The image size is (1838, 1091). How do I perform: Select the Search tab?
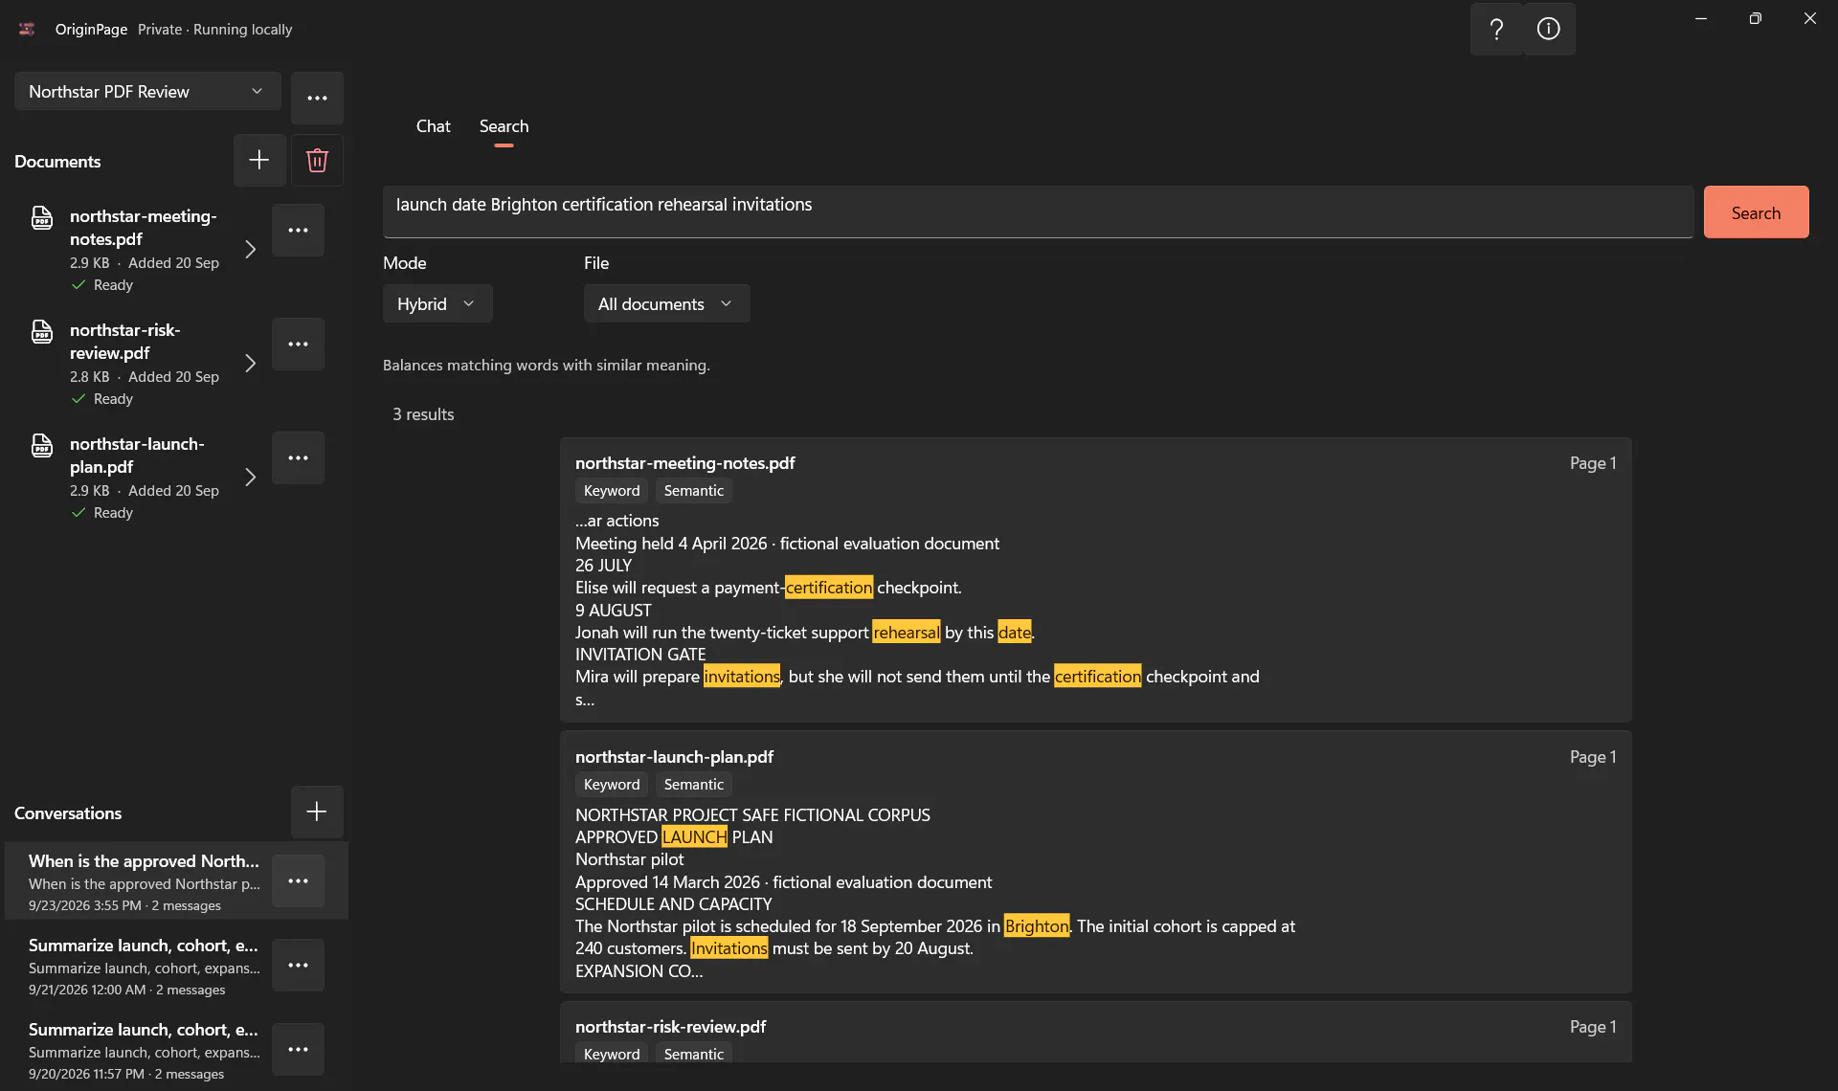coord(504,126)
